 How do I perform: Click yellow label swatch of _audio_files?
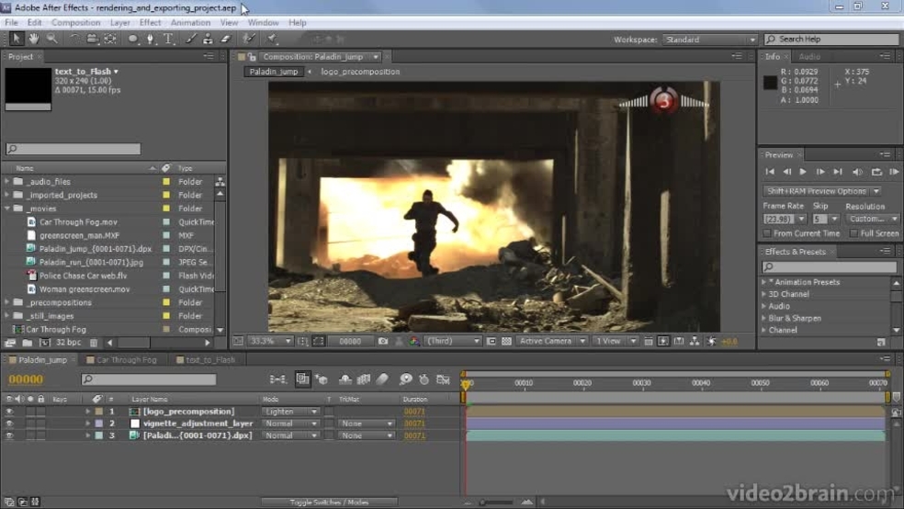[166, 182]
